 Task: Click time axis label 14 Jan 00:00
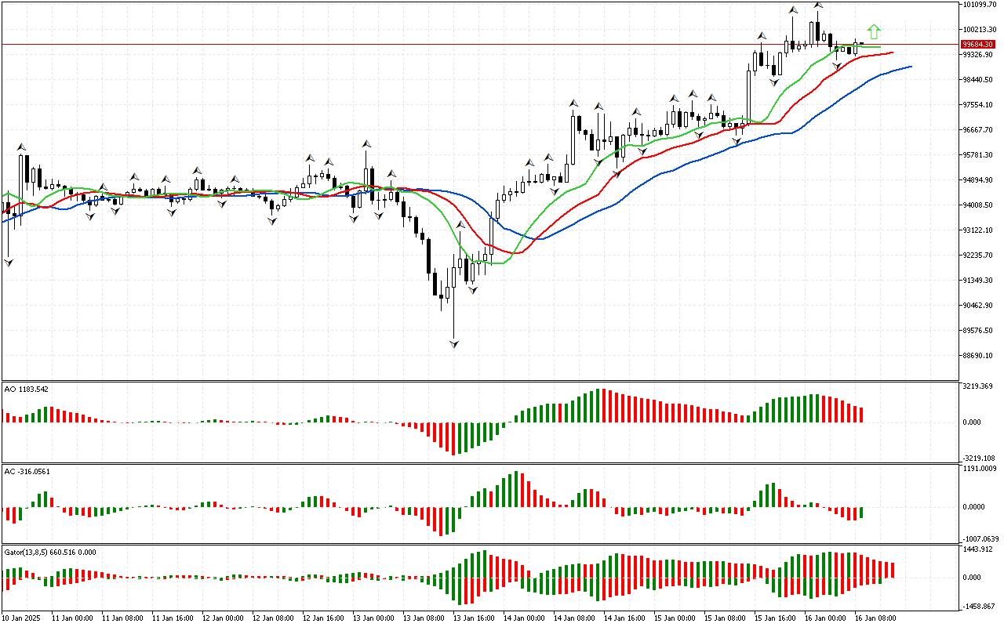tap(524, 618)
